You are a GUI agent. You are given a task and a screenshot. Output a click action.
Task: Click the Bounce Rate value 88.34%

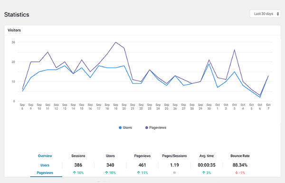coord(240,165)
